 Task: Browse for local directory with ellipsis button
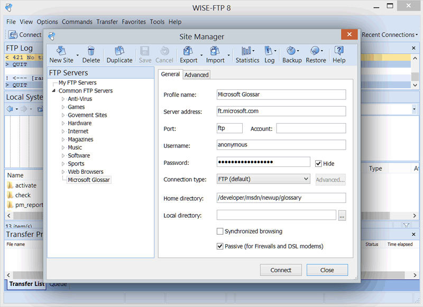coord(342,216)
